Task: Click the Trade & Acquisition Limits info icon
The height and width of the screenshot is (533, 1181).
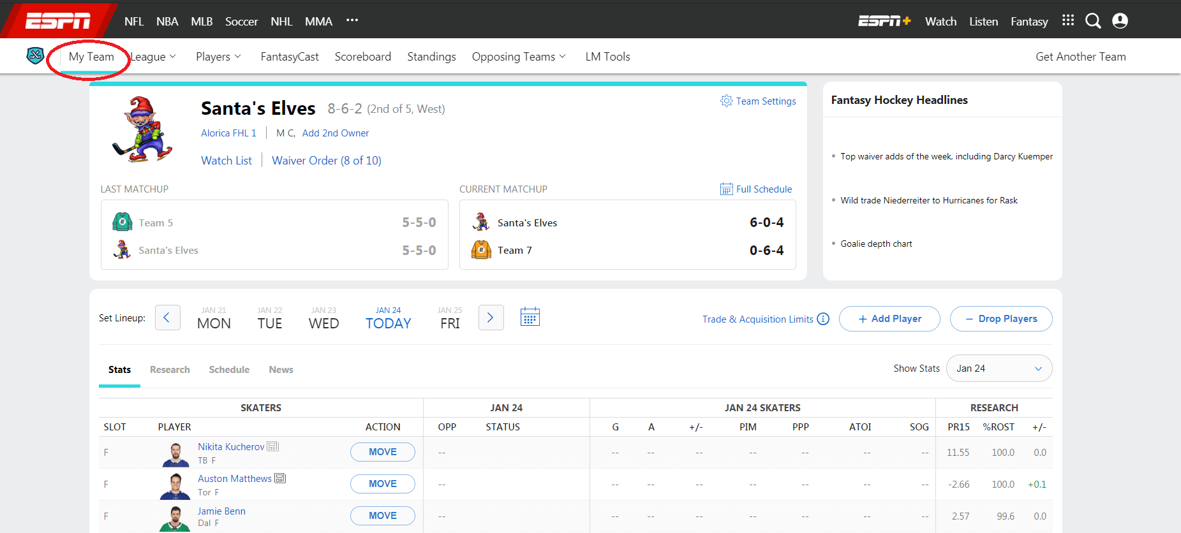Action: (x=823, y=319)
